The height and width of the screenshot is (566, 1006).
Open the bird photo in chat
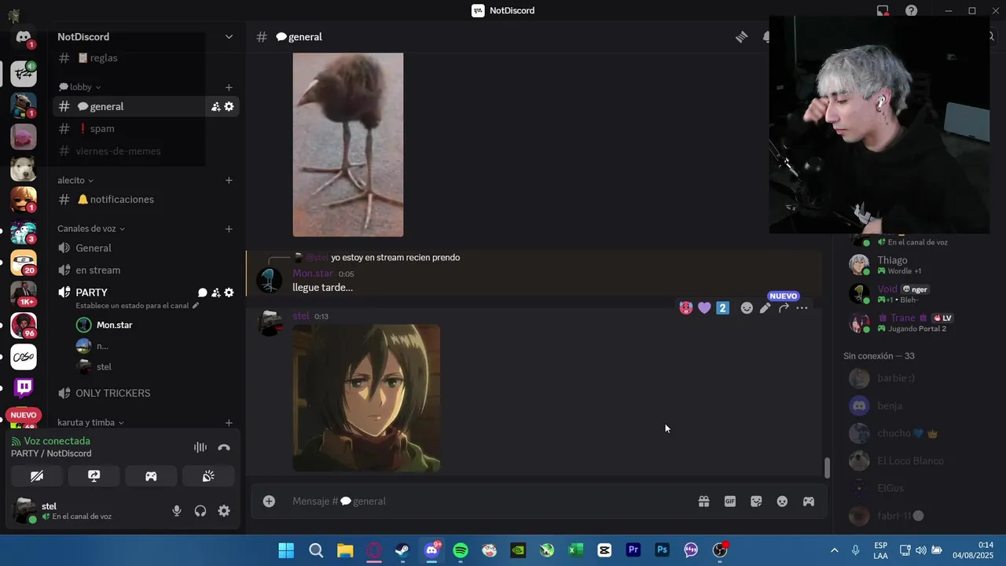pos(348,145)
